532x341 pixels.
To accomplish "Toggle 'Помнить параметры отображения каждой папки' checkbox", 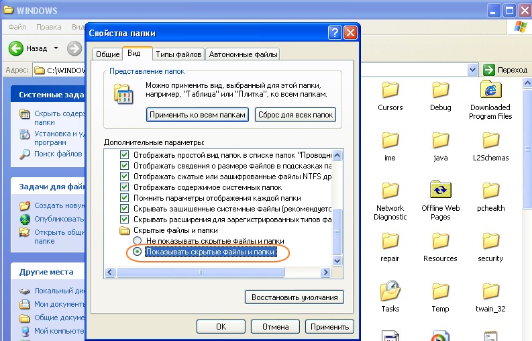I will coord(125,198).
